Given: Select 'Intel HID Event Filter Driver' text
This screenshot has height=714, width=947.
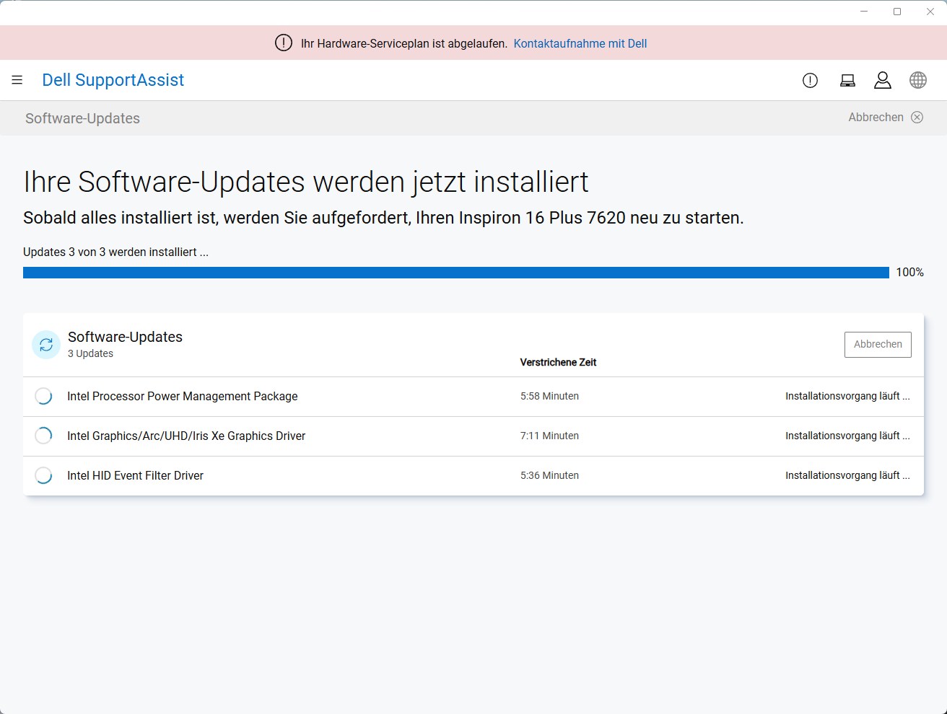Looking at the screenshot, I should [135, 475].
